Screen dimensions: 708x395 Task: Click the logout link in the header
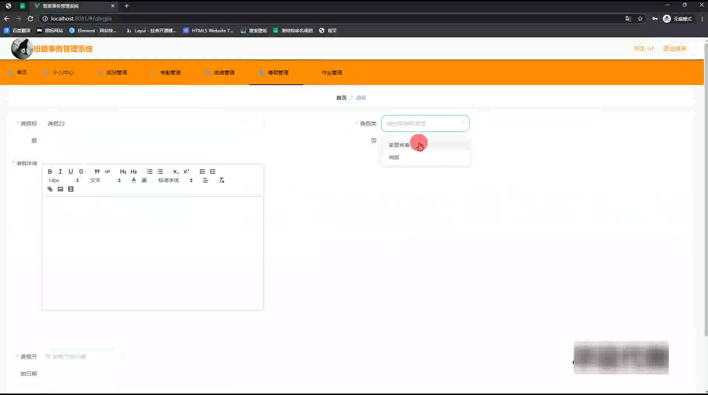tap(675, 48)
